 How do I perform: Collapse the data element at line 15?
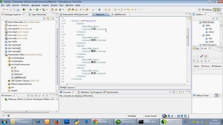pyautogui.click(x=65, y=24)
